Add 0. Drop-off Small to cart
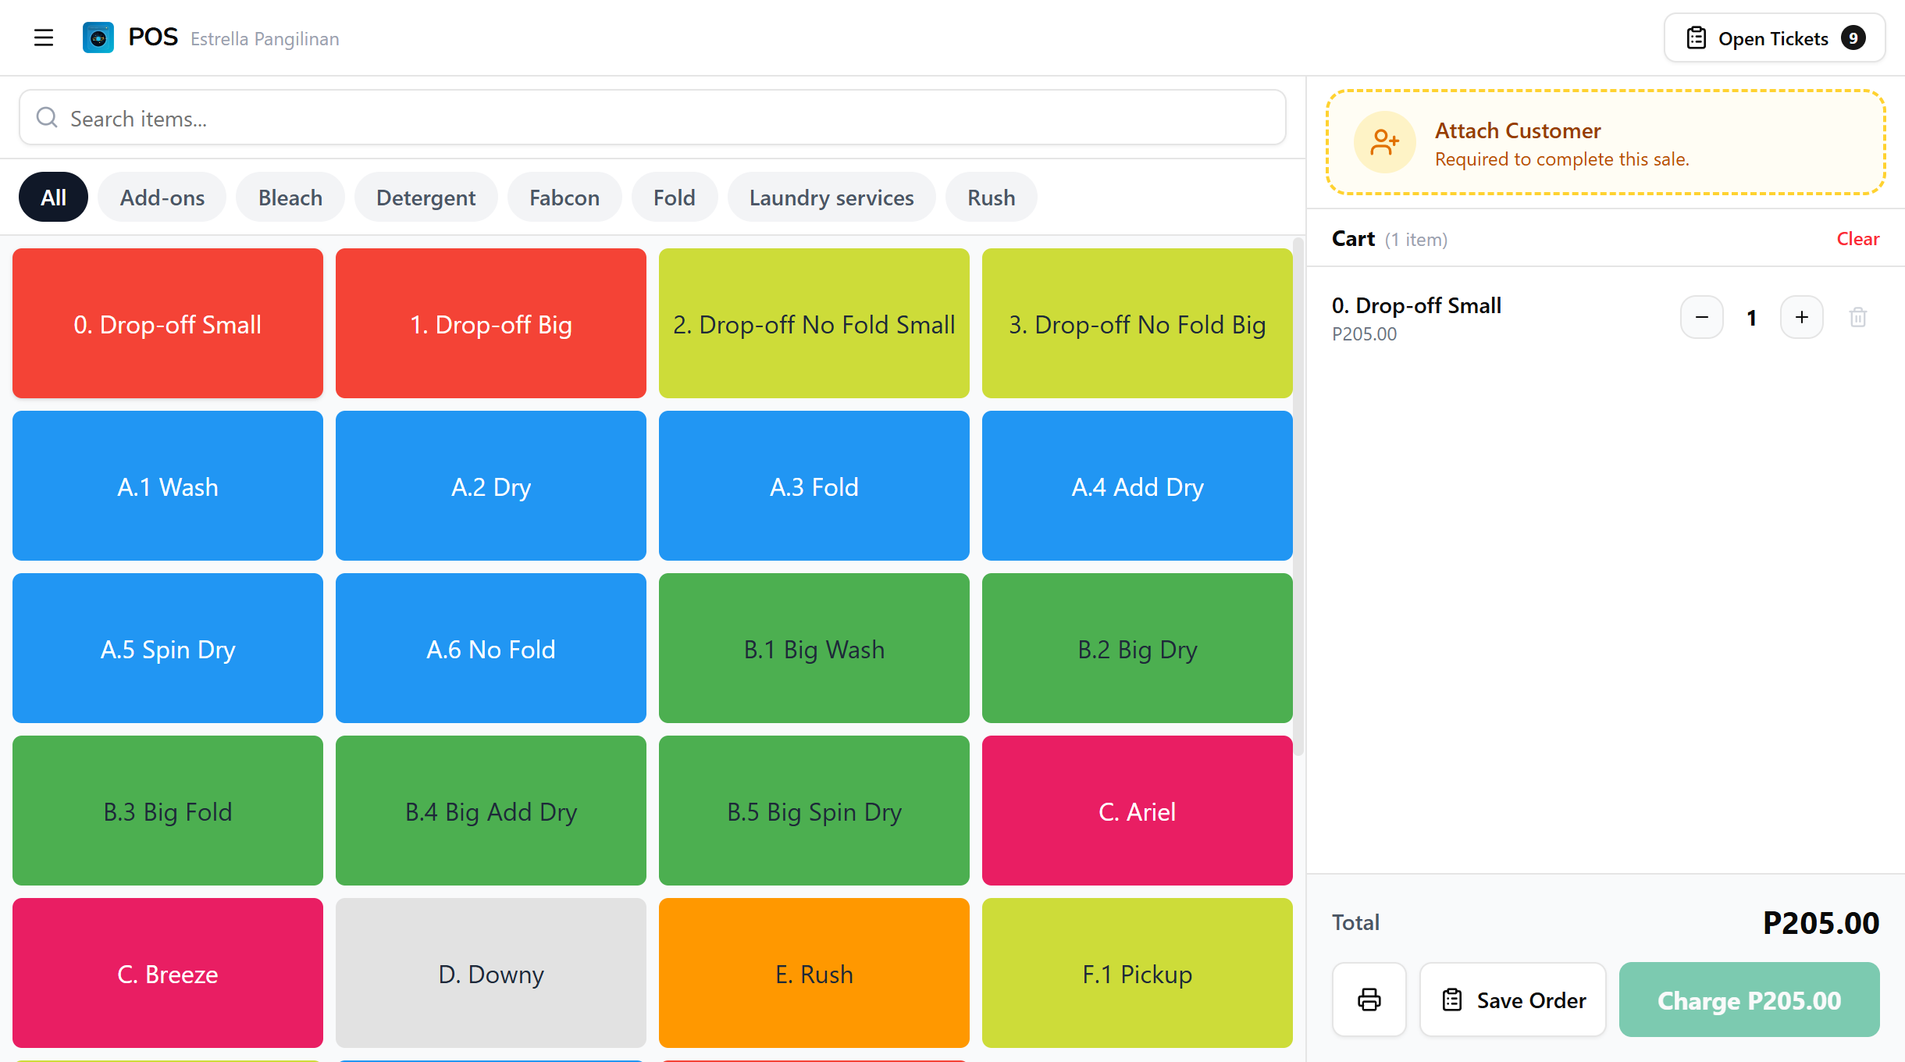The width and height of the screenshot is (1905, 1062). [x=168, y=323]
